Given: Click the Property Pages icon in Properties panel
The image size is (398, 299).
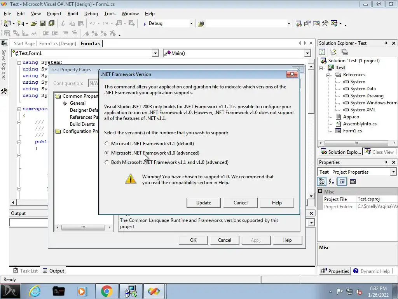Looking at the screenshot, I should tap(353, 181).
